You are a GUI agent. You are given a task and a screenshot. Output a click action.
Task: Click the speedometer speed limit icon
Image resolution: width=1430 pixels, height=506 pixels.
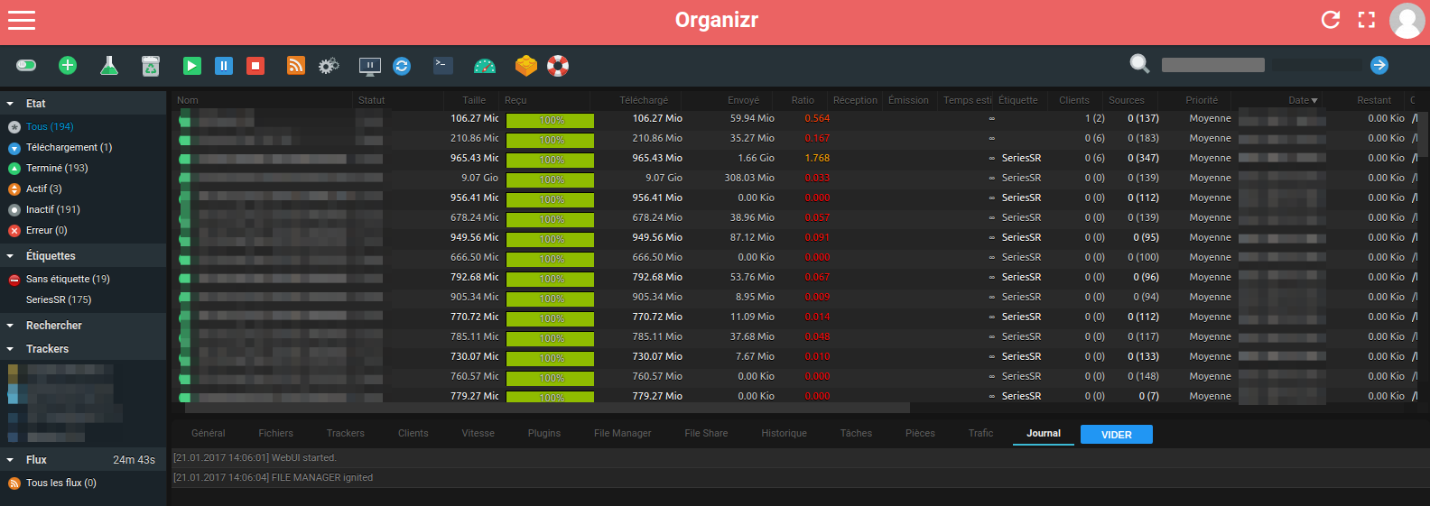pos(485,65)
